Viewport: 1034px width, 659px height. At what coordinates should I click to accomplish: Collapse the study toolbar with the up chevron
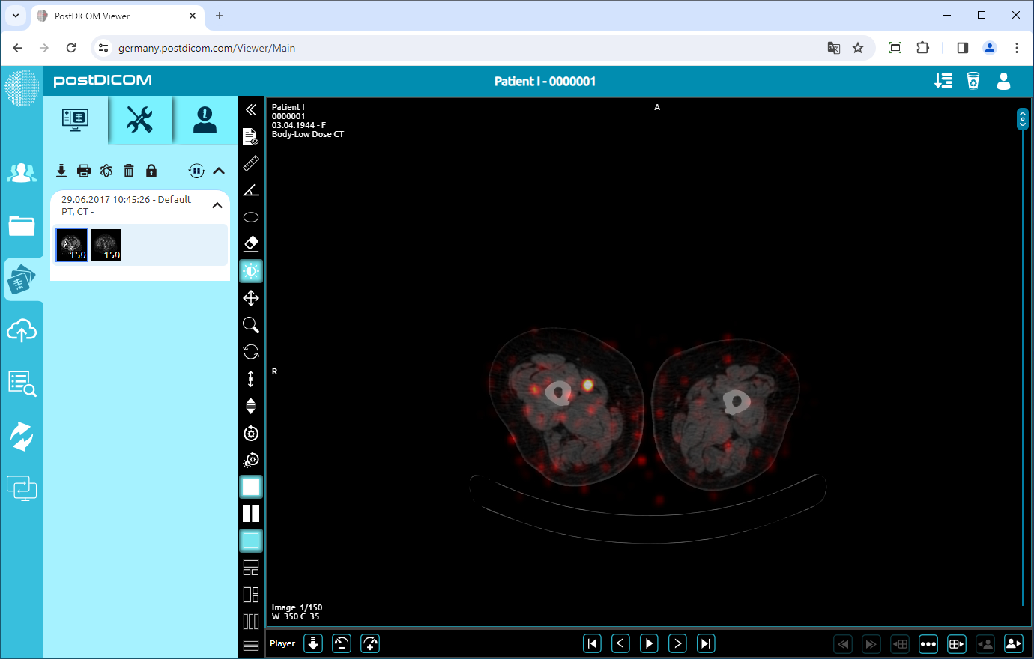[218, 171]
